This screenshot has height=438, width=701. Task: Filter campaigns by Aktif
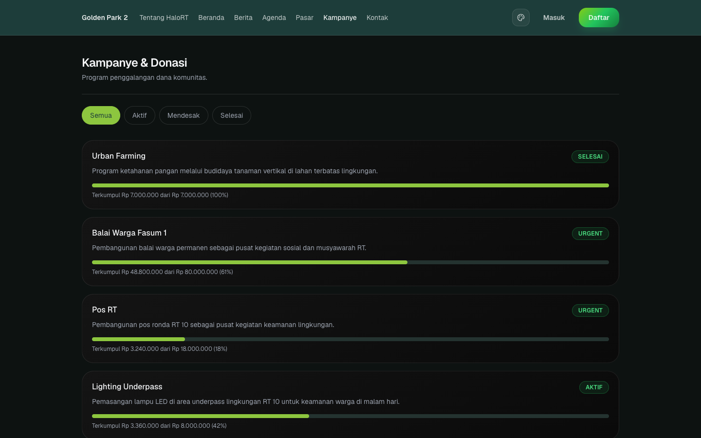(x=140, y=115)
